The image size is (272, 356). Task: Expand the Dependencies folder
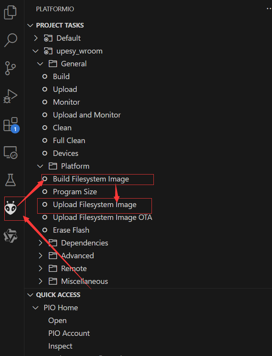coord(40,243)
